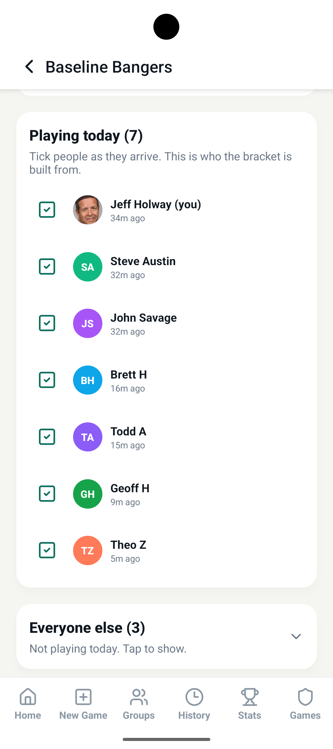
Task: Open the History clock icon
Action: (194, 697)
